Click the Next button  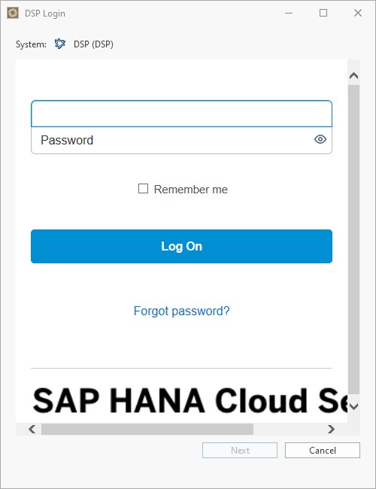pyautogui.click(x=240, y=451)
